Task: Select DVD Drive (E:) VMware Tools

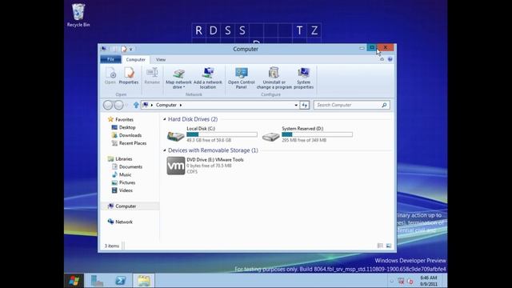Action: (x=205, y=166)
